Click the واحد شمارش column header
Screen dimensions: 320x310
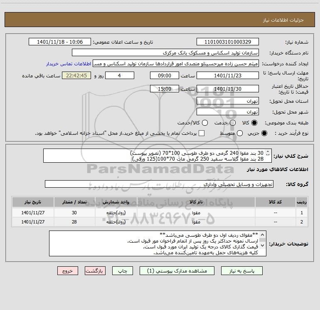point(116,202)
